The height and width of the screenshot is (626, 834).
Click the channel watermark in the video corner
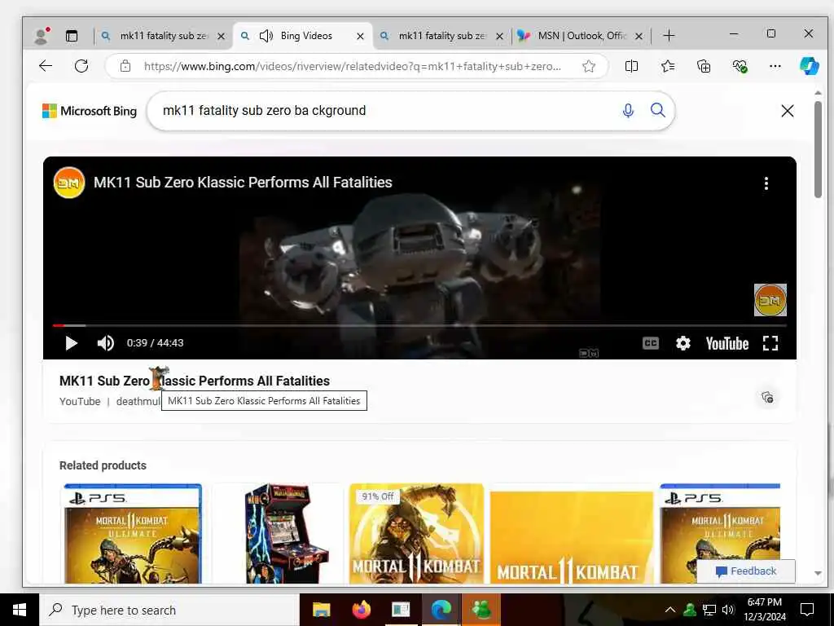pyautogui.click(x=770, y=300)
